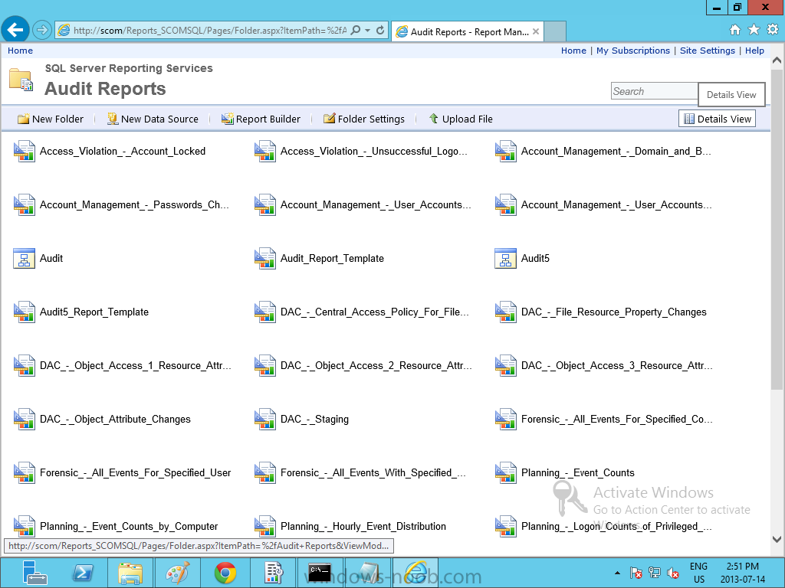Open Planning_-_Logon_Counts_of_Privileged_... report link
Image resolution: width=785 pixels, height=588 pixels.
(x=616, y=527)
